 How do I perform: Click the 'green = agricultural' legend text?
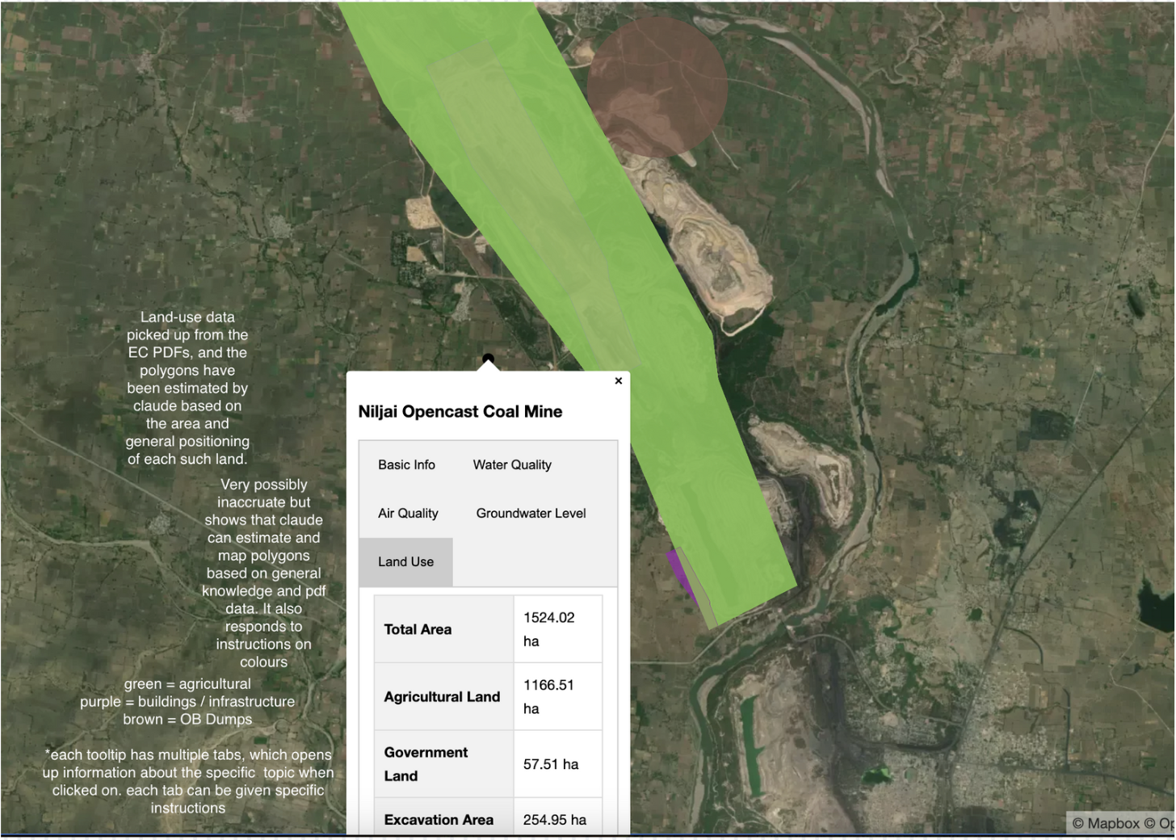coord(187,684)
